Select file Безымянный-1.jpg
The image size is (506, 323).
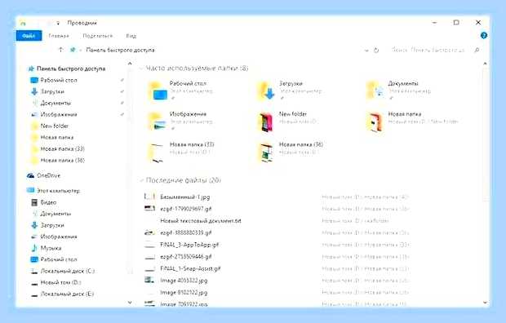point(185,197)
